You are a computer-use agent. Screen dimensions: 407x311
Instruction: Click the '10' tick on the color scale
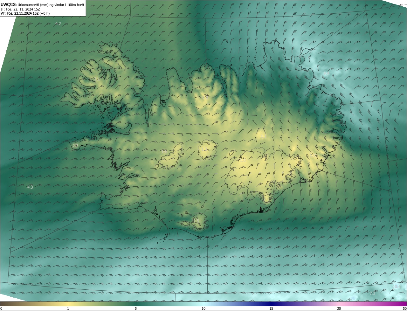pos(203,308)
